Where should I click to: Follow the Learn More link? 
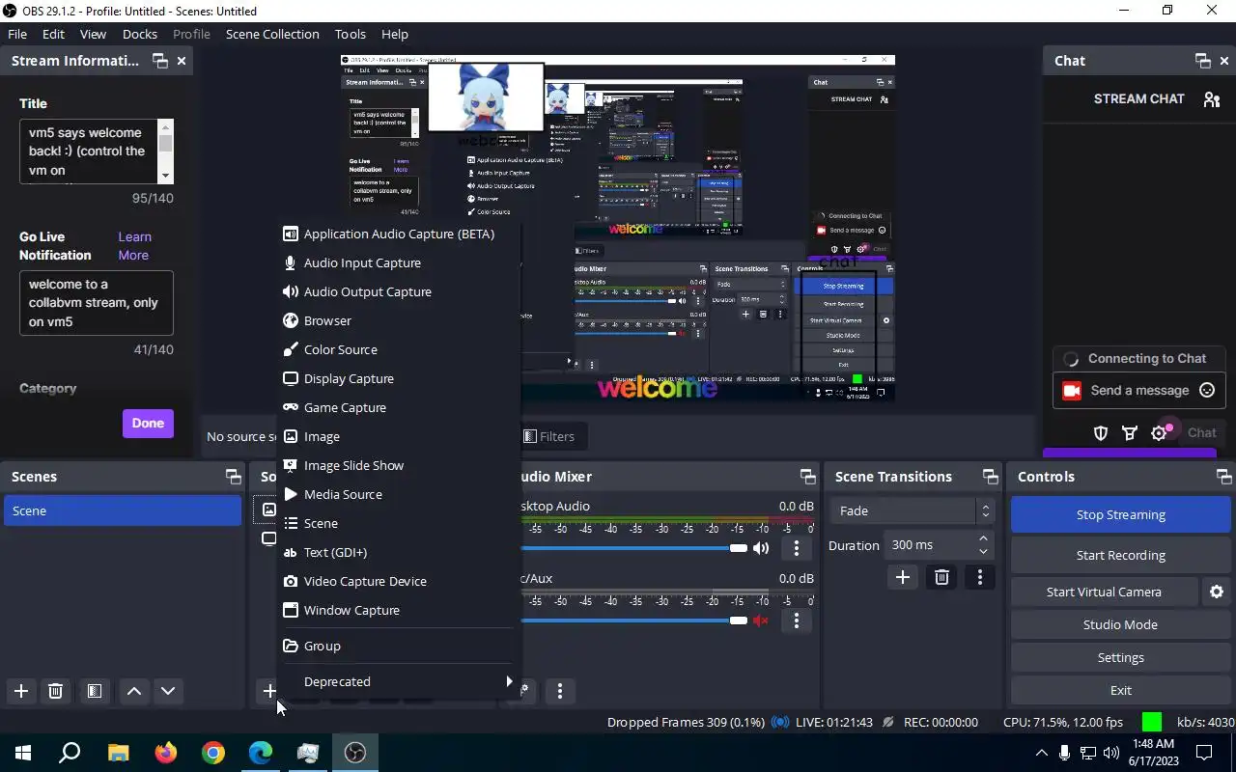pos(134,246)
